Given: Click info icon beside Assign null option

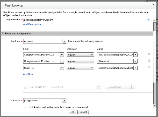Looking at the screenshot, I should 31,107.
